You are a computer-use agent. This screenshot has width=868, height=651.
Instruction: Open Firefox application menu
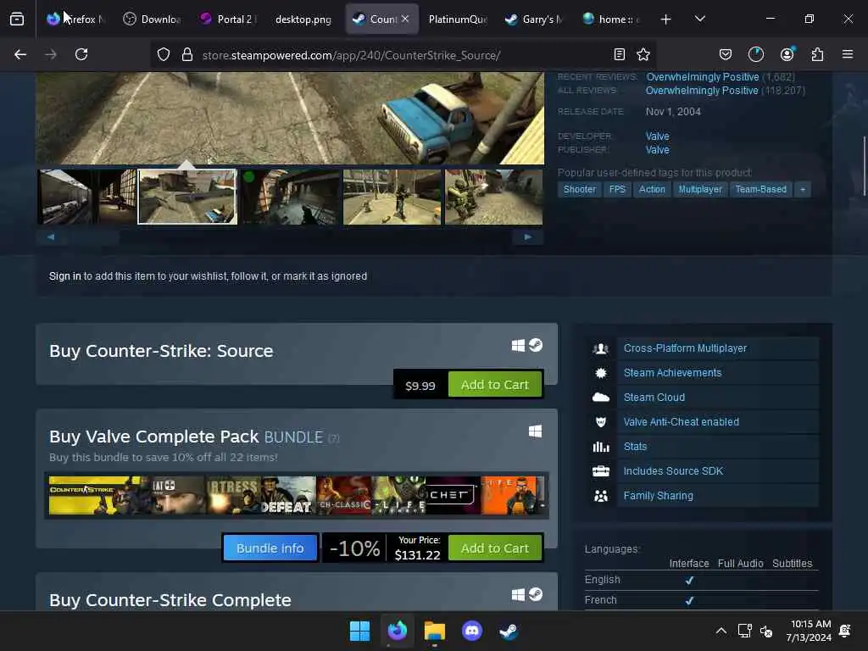[x=848, y=54]
